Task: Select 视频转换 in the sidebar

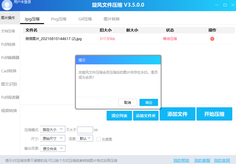Action: pos(9,110)
